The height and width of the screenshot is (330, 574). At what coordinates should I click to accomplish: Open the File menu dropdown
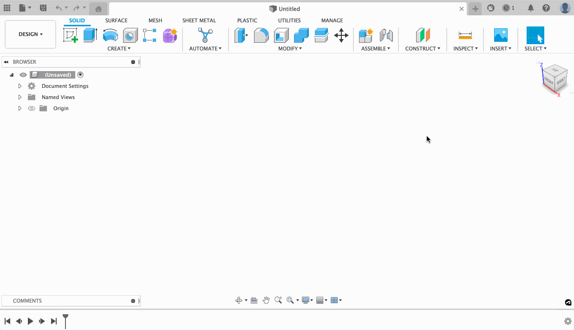click(x=25, y=8)
